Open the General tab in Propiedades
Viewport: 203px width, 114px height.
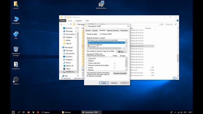88,31
